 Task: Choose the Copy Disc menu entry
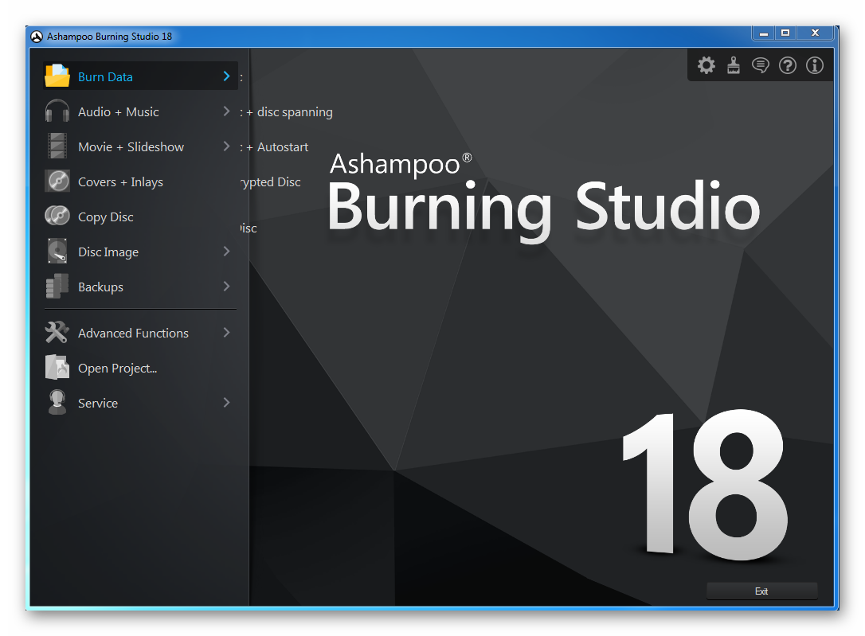tap(140, 216)
